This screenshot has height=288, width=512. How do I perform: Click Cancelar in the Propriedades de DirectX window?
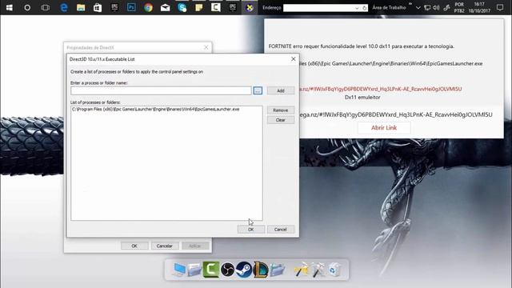165,246
